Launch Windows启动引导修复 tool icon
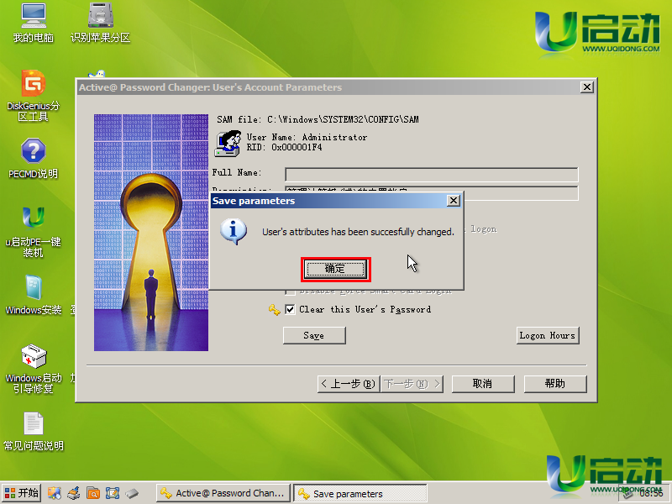 pyautogui.click(x=34, y=369)
